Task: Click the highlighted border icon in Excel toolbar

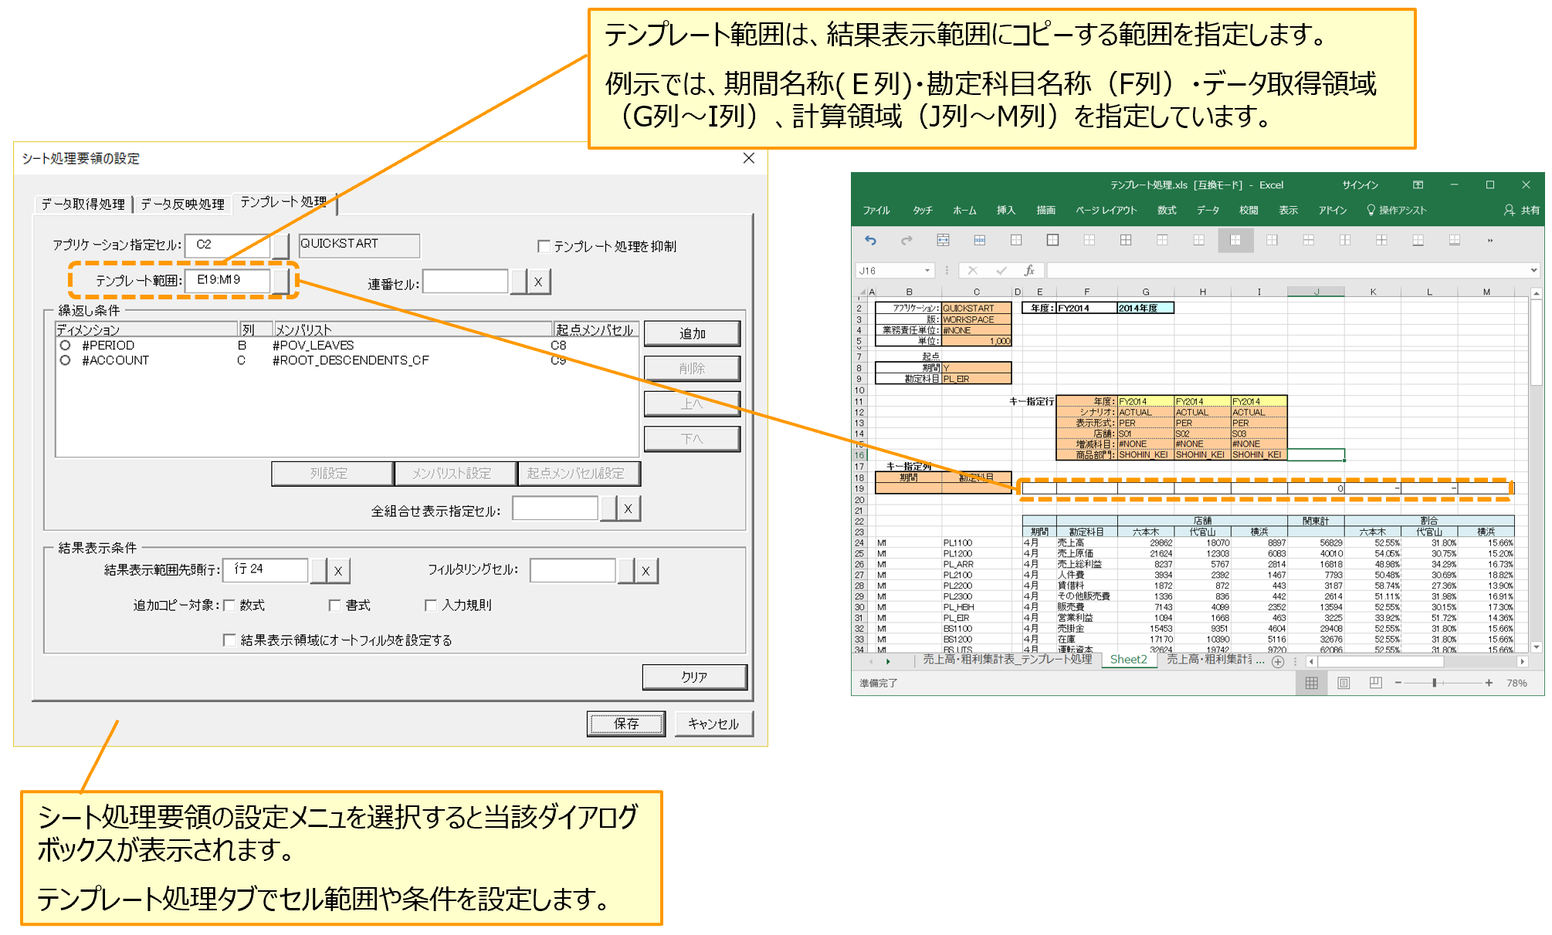Action: coord(1235,241)
